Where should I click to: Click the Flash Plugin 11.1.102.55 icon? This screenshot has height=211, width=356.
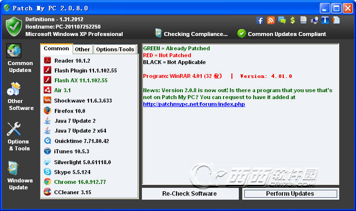[x=47, y=70]
